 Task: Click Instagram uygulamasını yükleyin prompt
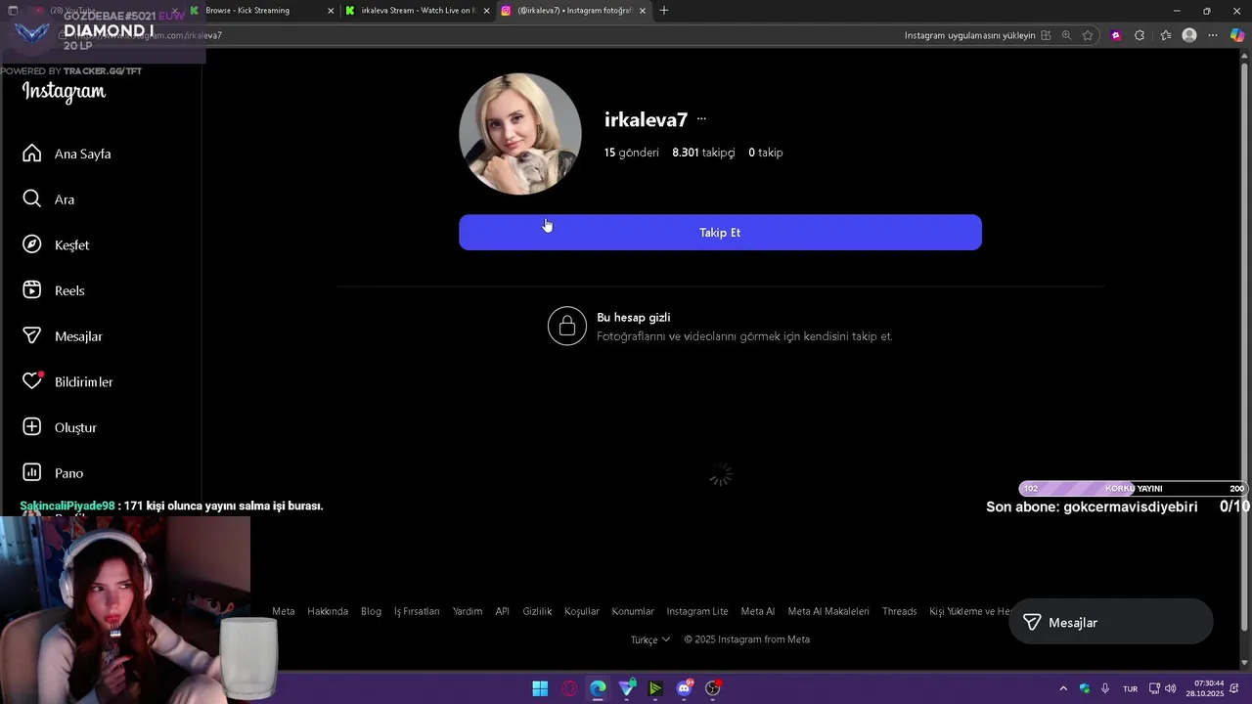(969, 35)
